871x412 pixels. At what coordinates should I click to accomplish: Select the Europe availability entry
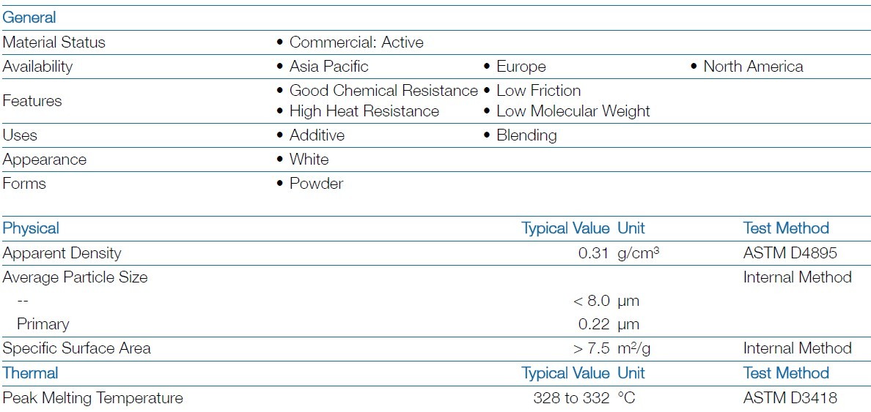(x=521, y=67)
